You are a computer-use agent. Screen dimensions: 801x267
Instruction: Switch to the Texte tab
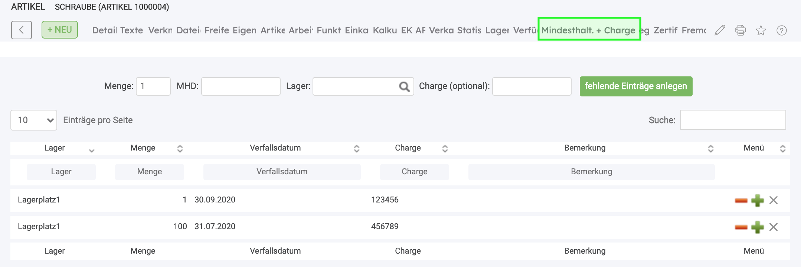click(131, 30)
